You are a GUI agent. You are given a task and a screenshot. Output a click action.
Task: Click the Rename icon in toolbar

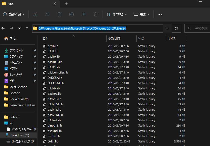point(71,14)
